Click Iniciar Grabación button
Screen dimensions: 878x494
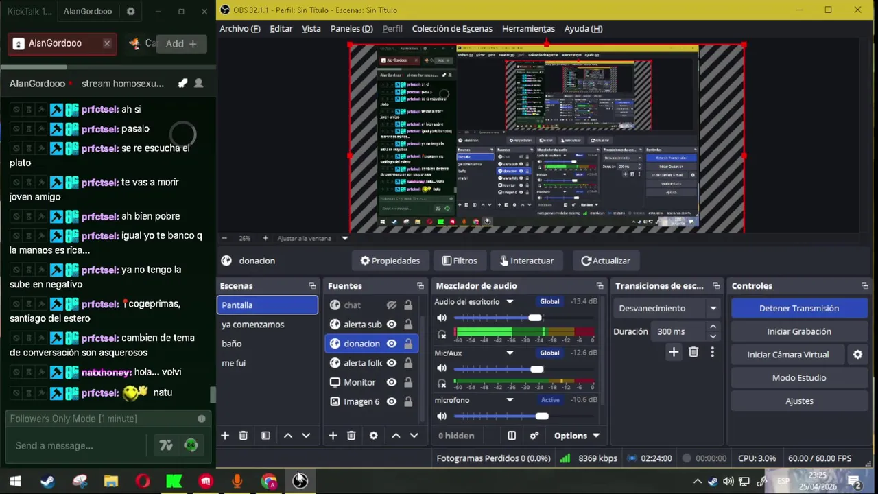coord(799,331)
